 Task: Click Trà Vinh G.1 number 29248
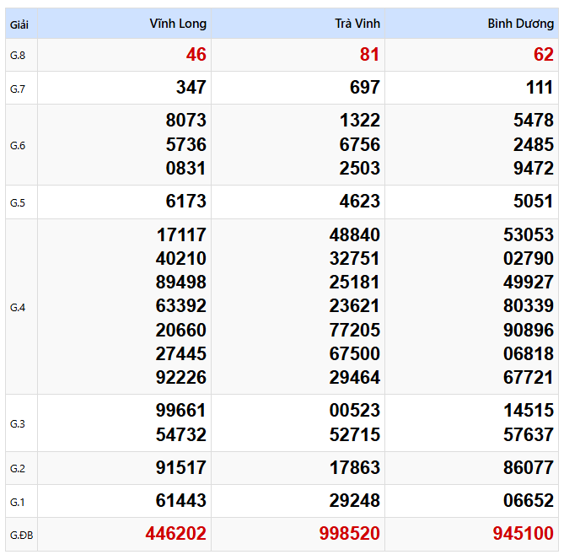(354, 501)
